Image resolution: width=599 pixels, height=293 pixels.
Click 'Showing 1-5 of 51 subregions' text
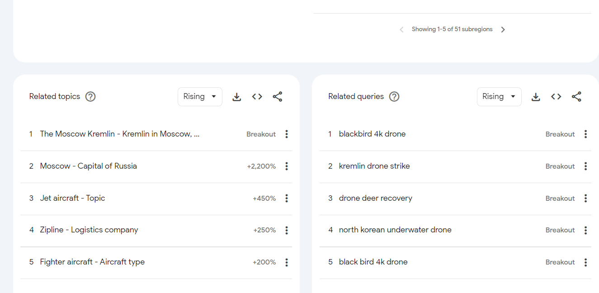point(452,29)
